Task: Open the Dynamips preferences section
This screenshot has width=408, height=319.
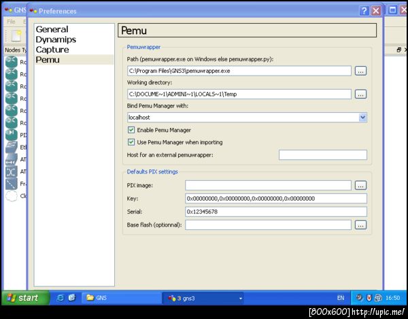Action: click(x=56, y=39)
